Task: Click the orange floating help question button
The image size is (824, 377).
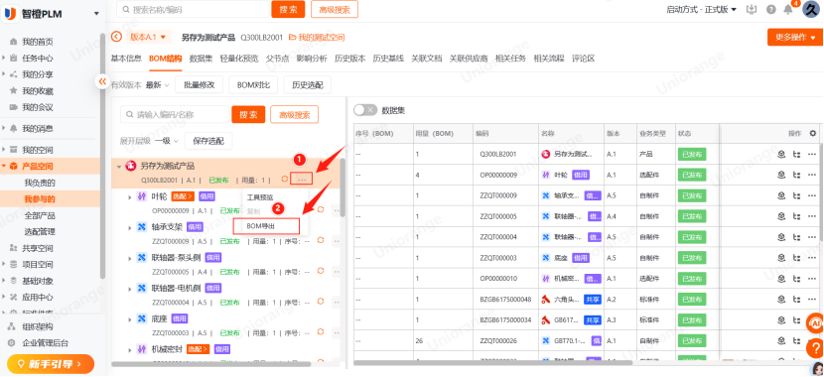Action: point(816,347)
